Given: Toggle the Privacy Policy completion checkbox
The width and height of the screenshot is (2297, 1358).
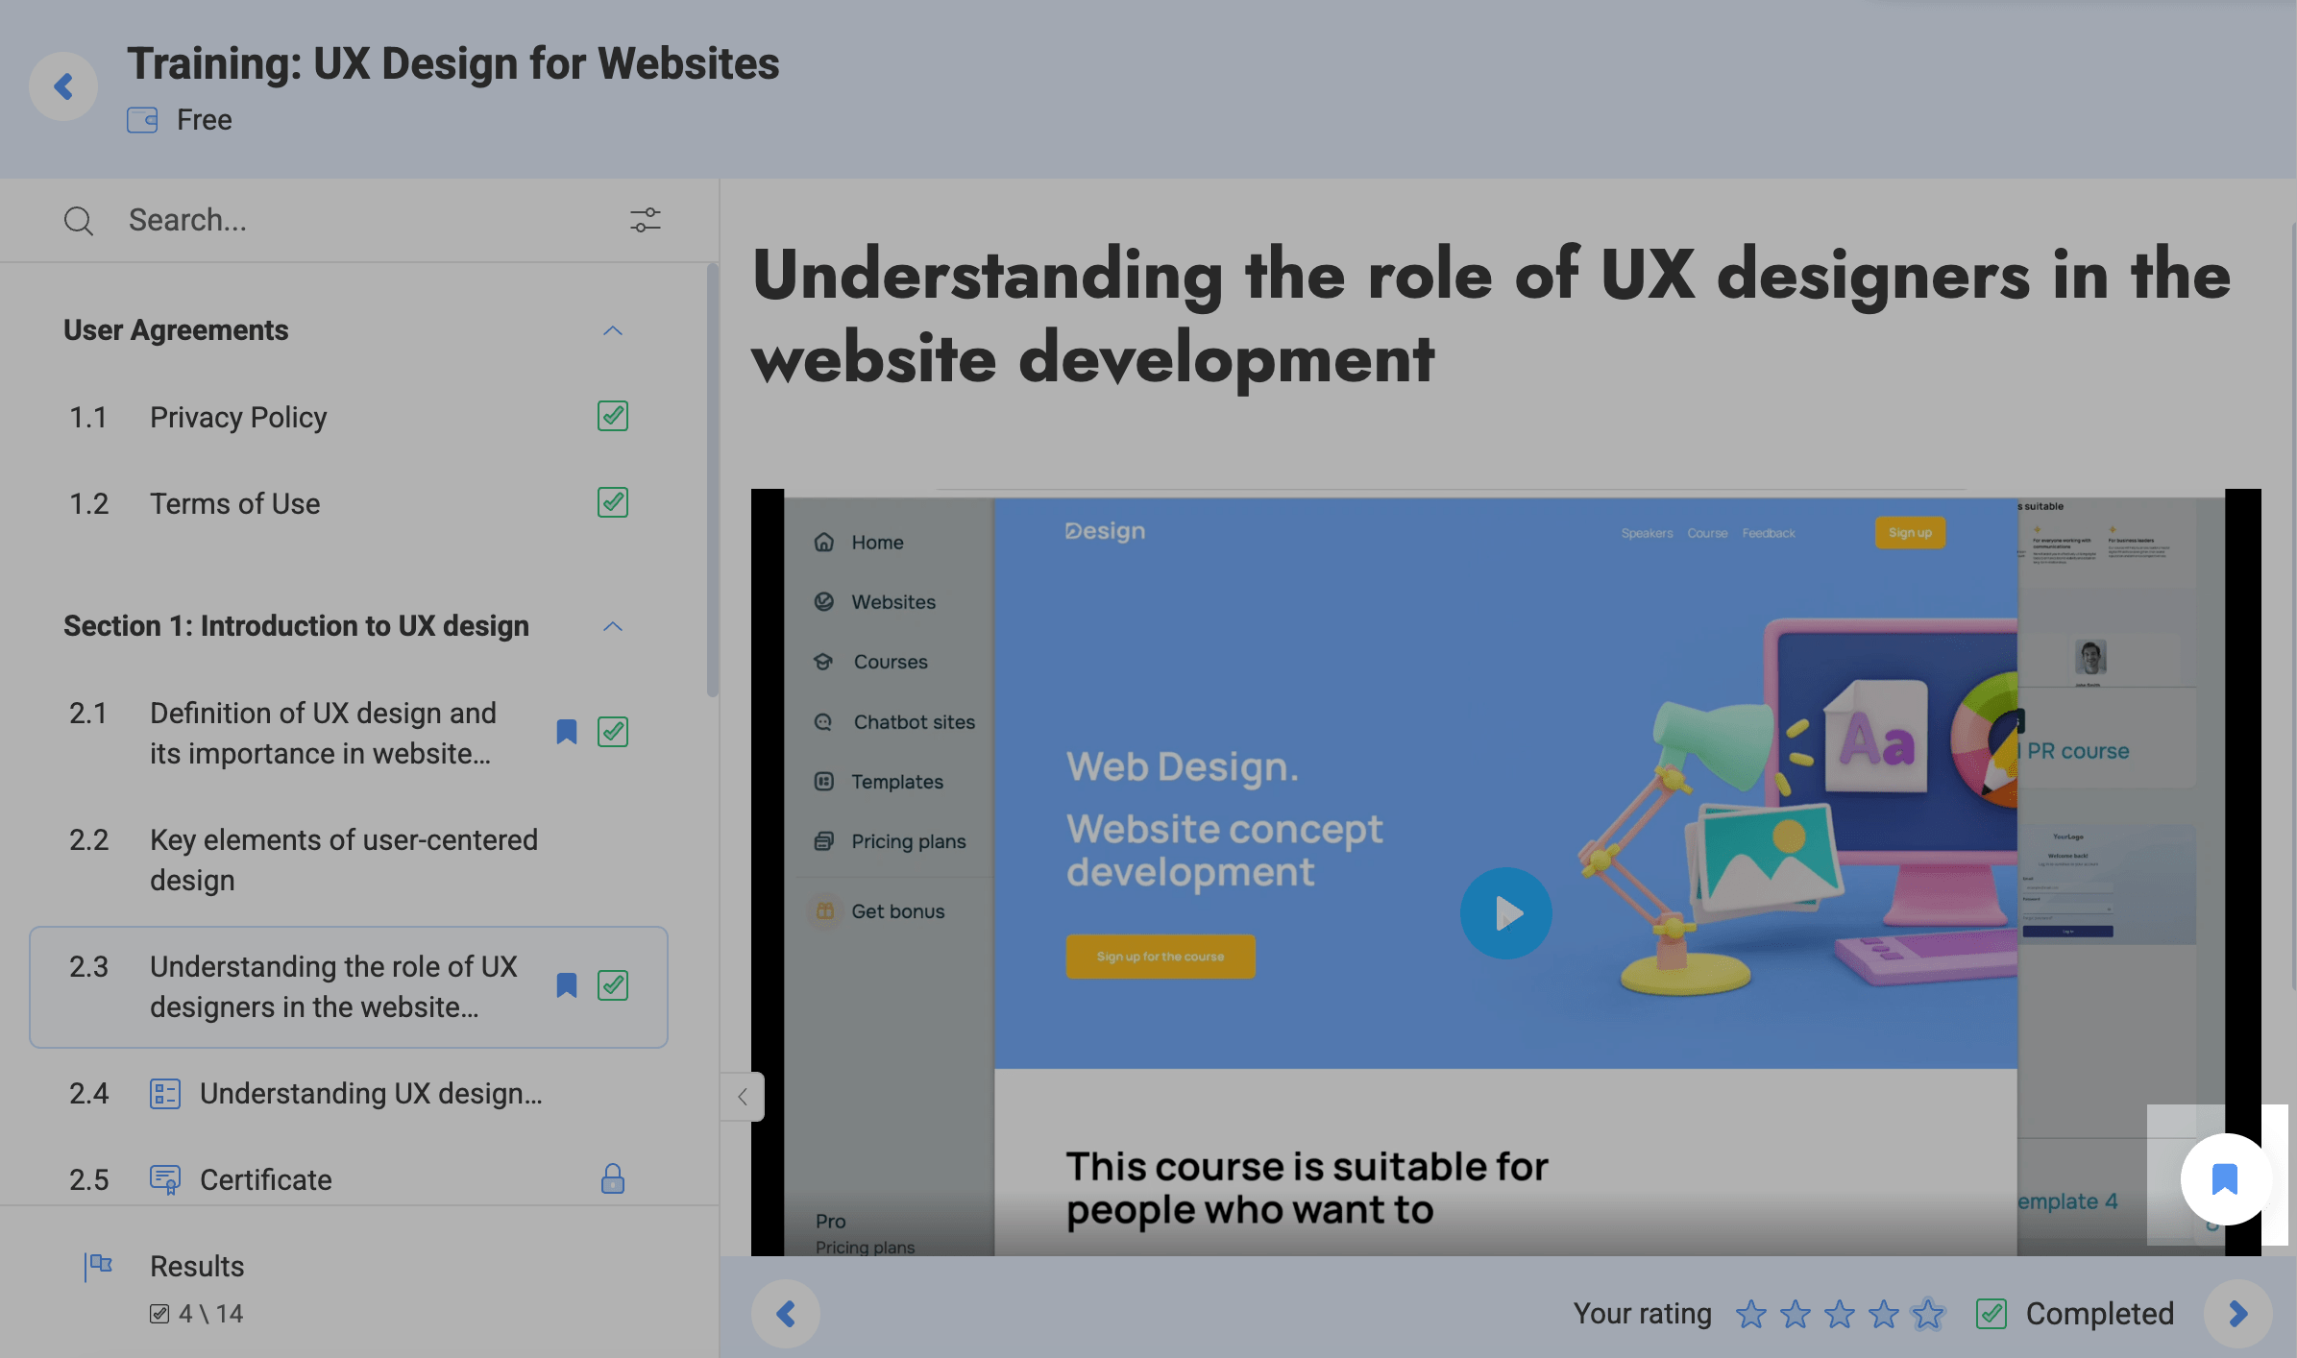Looking at the screenshot, I should (x=612, y=416).
